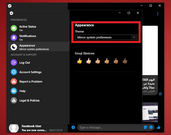The image size is (171, 135).
Task: Close the preferences window
Action: click(138, 13)
